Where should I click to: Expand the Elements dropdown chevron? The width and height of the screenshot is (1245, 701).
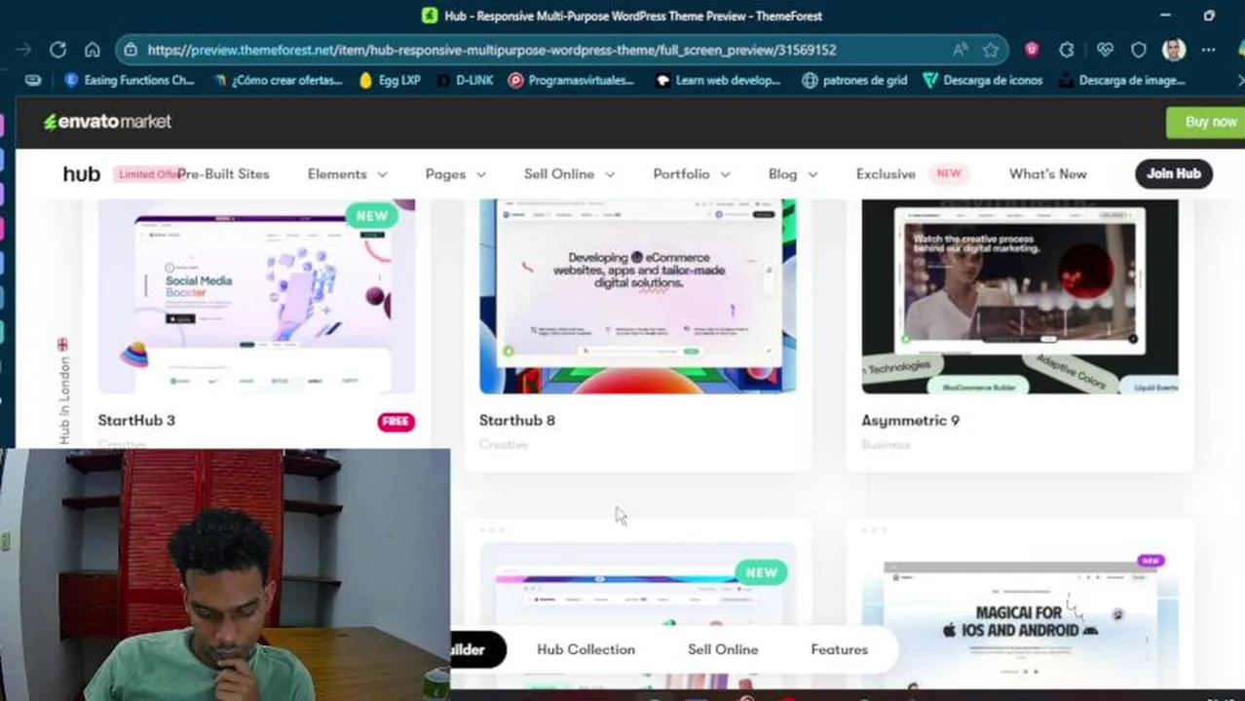pyautogui.click(x=382, y=174)
